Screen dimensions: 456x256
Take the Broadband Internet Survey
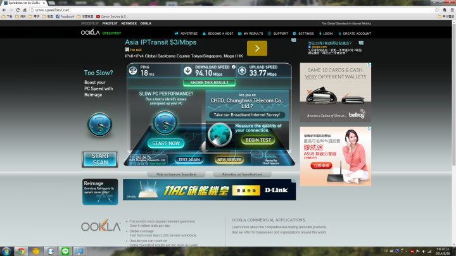(x=247, y=115)
